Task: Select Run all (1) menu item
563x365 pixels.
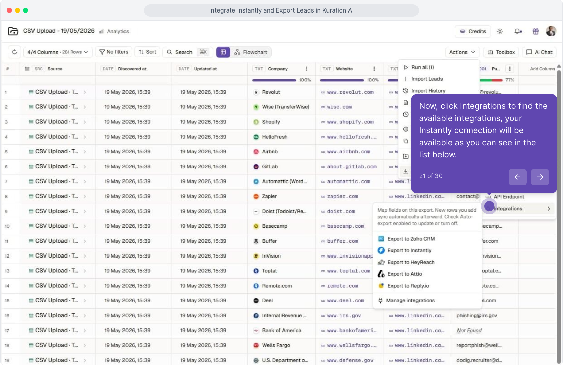Action: [439, 67]
